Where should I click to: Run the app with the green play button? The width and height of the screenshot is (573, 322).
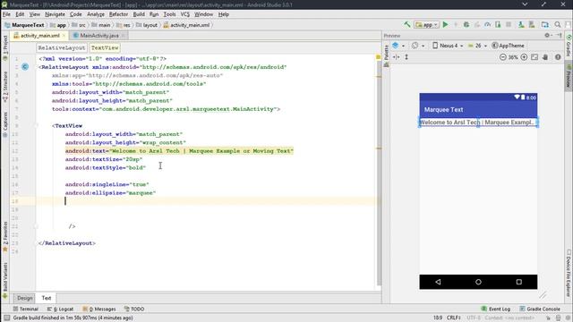(x=445, y=25)
